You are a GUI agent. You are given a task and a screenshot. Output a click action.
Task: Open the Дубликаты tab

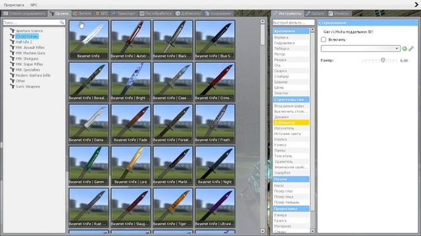[189, 13]
